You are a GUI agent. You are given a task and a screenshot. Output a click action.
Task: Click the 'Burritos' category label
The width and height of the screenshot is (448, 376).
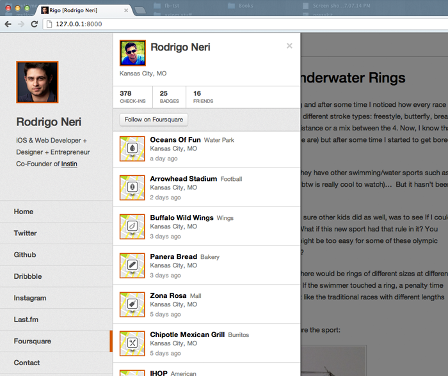239,335
